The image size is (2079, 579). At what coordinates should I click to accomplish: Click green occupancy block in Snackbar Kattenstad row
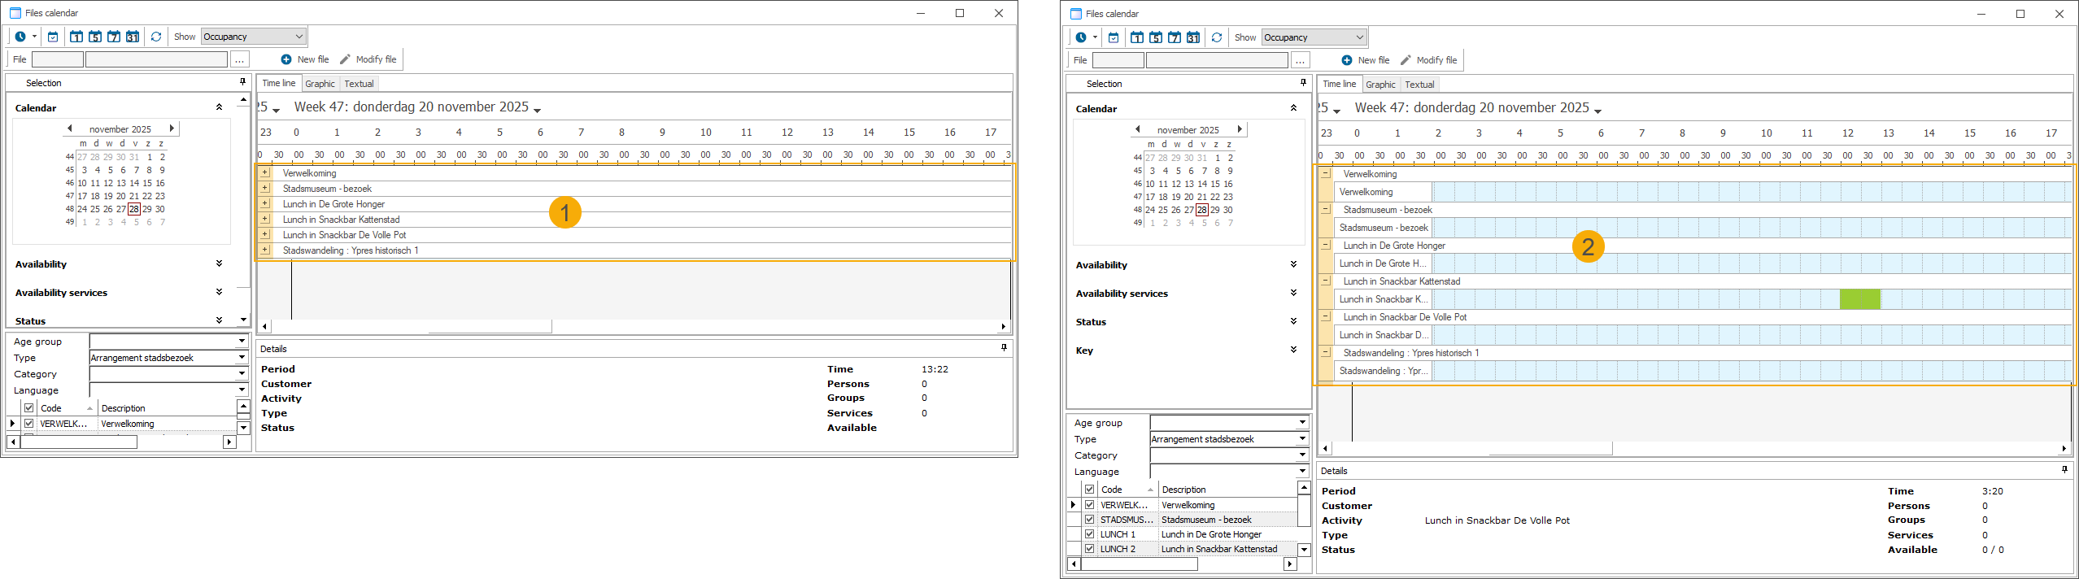(1859, 299)
